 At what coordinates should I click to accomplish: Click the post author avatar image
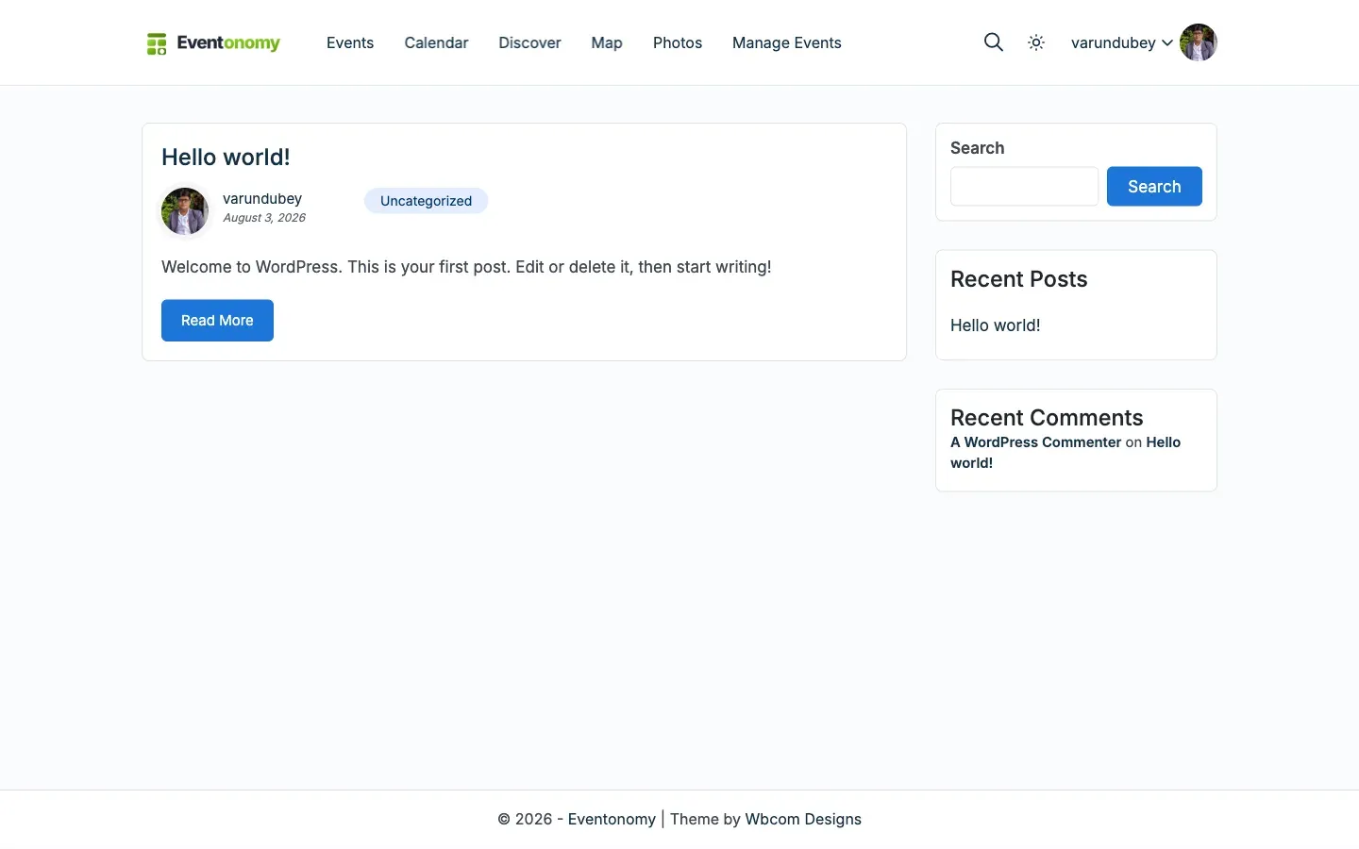tap(185, 210)
